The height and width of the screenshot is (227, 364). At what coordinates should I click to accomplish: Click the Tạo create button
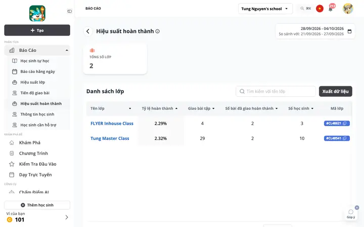pyautogui.click(x=37, y=30)
